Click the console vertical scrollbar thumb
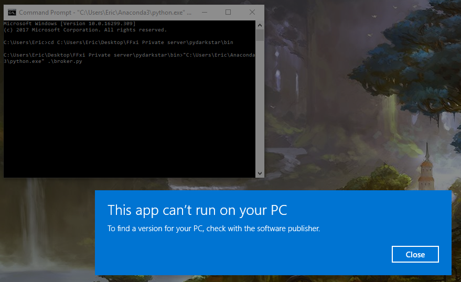Viewport: 461px width, 282px height. click(260, 35)
